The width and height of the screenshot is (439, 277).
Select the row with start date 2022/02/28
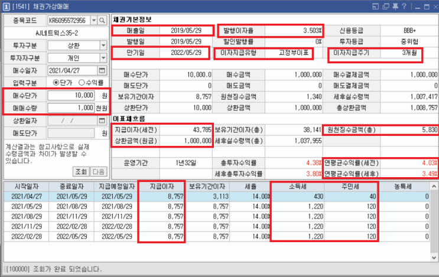coord(216,236)
